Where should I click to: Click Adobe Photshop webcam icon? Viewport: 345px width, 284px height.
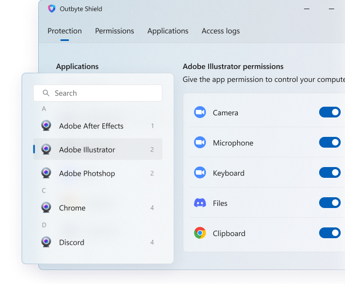pyautogui.click(x=46, y=173)
